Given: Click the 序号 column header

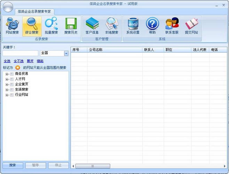Looking at the screenshot, I should point(79,50).
